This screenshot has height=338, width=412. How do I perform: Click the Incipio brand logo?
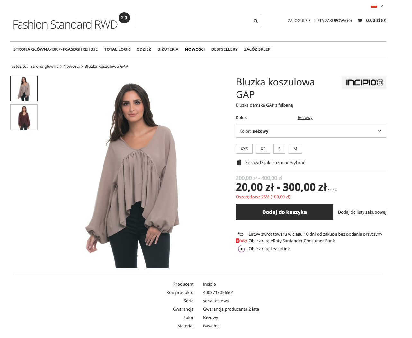pyautogui.click(x=364, y=83)
